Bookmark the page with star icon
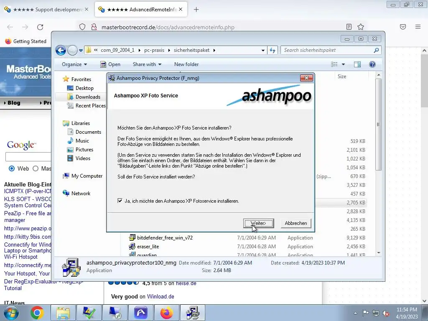Viewport: 428px width, 321px height. pos(361,27)
